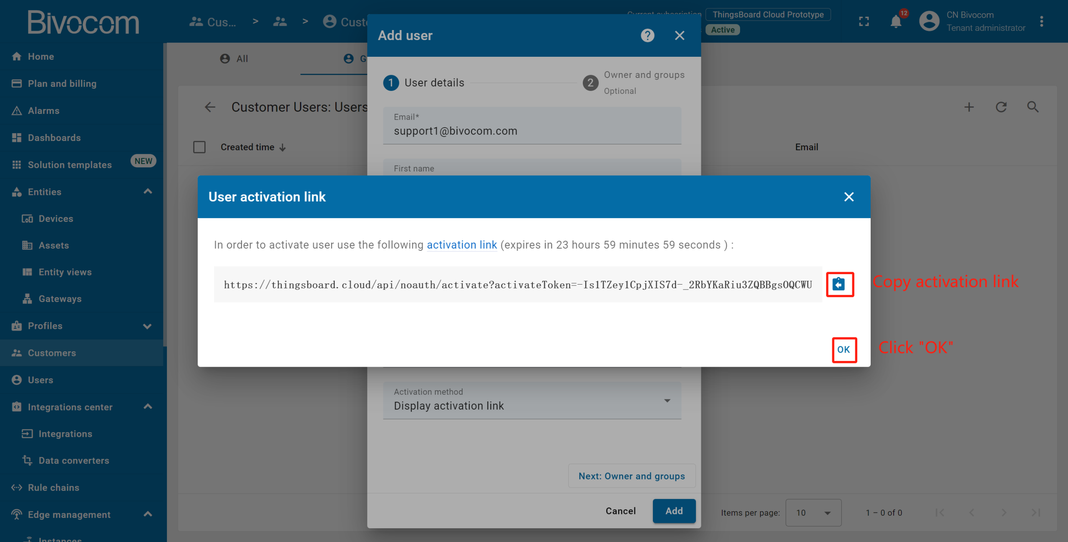Open the activation link hyperlink

461,245
